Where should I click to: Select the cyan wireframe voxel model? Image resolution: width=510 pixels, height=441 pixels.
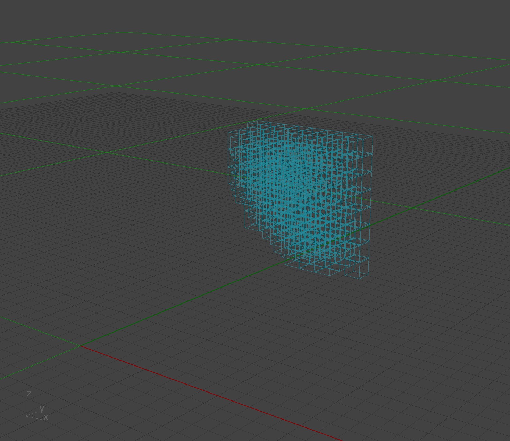(x=301, y=199)
